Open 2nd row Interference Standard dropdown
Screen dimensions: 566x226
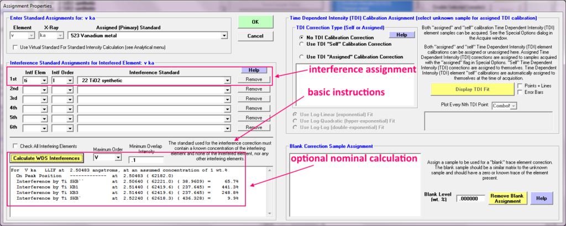(x=227, y=90)
